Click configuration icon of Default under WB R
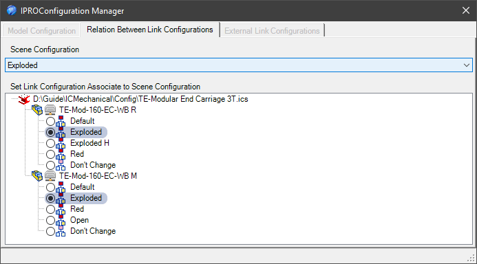The height and width of the screenshot is (264, 477). 61,121
